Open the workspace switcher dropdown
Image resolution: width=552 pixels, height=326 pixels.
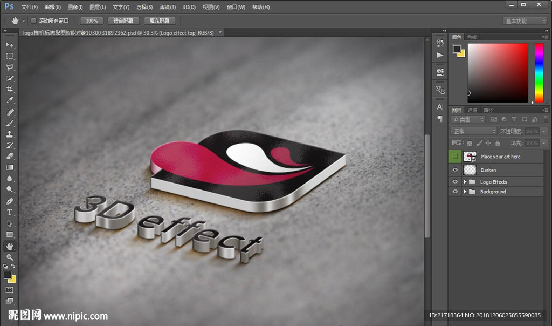[525, 21]
